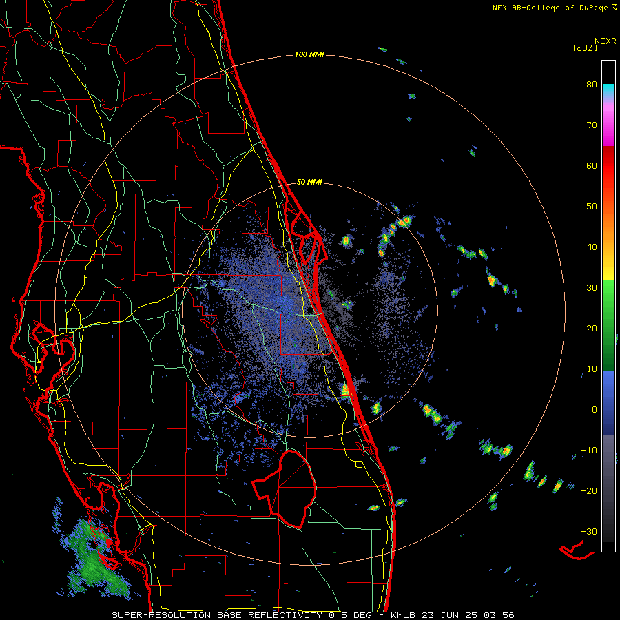Click the [dBZ] unit label
This screenshot has width=620, height=620.
click(x=585, y=48)
